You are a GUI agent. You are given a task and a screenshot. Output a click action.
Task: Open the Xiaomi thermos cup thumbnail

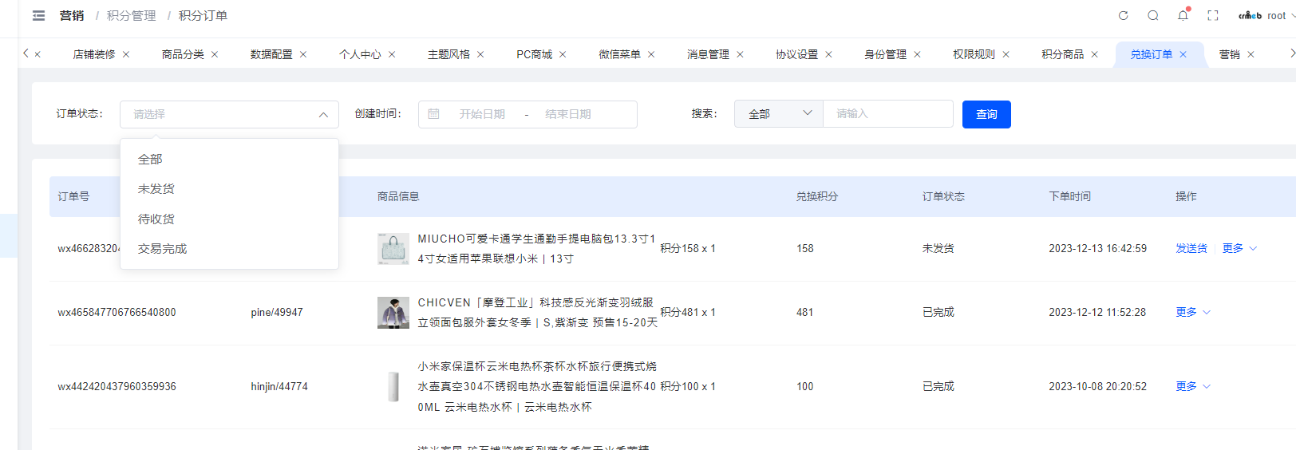(x=393, y=386)
